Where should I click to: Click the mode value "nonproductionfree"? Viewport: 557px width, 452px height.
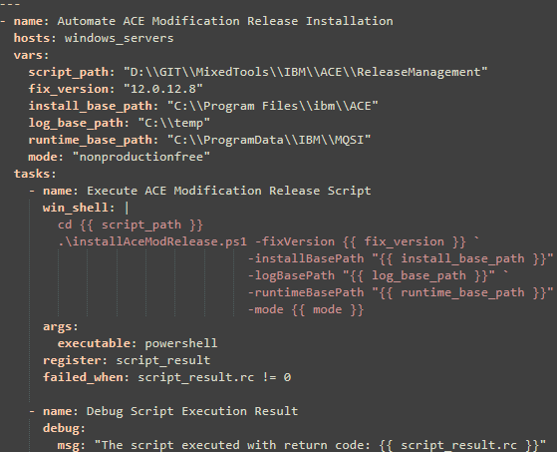[x=141, y=157]
